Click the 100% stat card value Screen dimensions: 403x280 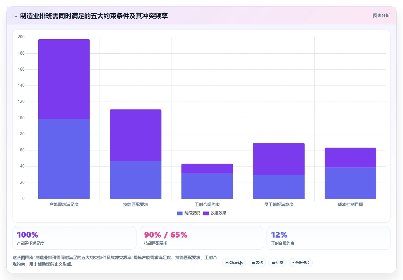(x=28, y=235)
